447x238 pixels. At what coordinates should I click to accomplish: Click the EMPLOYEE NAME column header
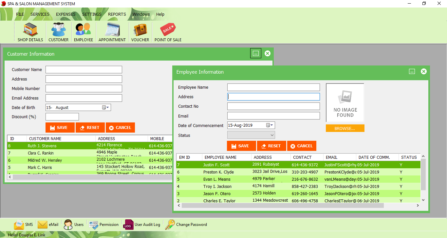tap(227, 157)
